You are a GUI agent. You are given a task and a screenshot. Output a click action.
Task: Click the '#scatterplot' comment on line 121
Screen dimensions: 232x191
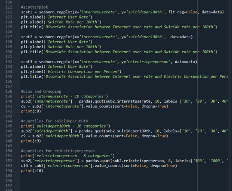point(34,7)
